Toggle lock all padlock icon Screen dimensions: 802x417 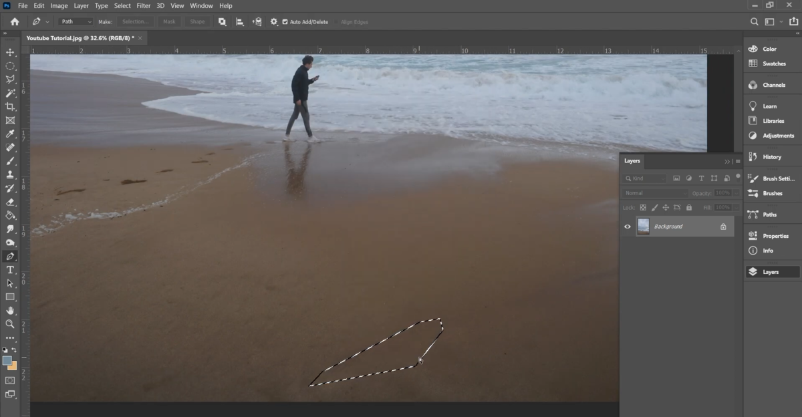[688, 208]
